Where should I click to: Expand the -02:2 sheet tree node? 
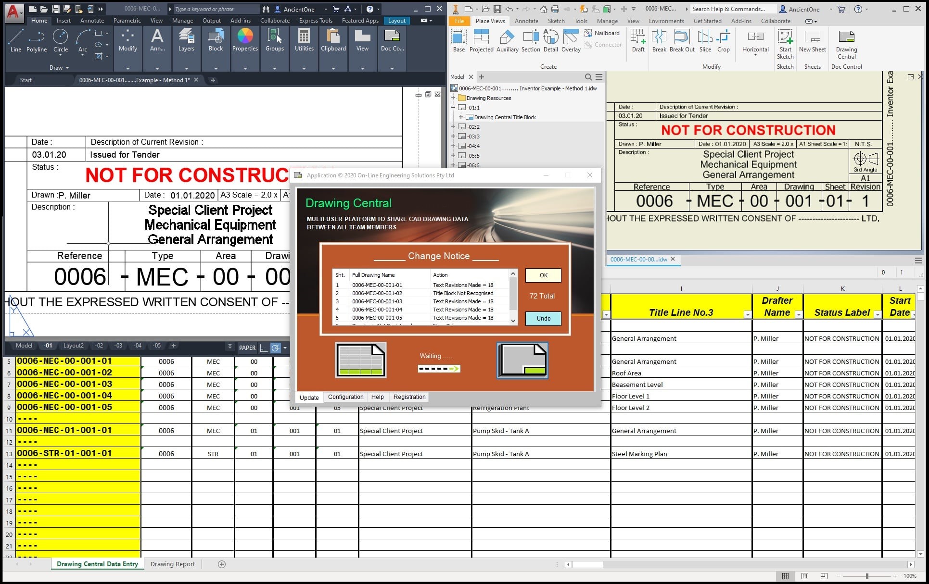tap(453, 127)
